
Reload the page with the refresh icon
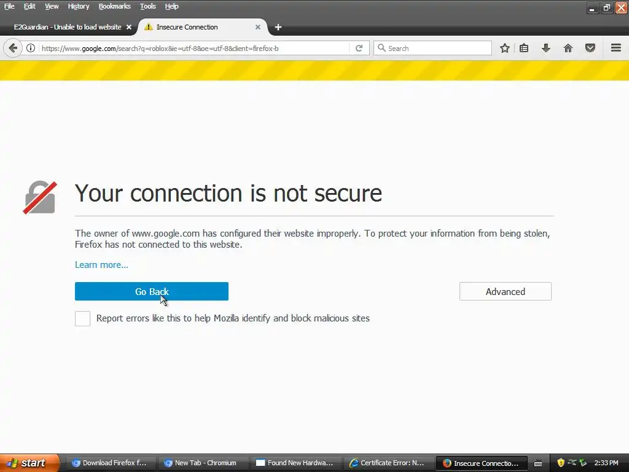click(359, 48)
